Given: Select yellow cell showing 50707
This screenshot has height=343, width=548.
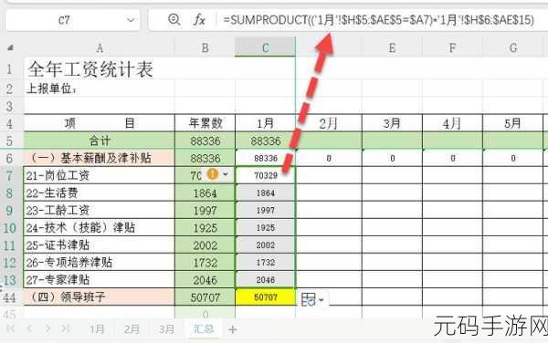Looking at the screenshot, I should click(x=266, y=297).
